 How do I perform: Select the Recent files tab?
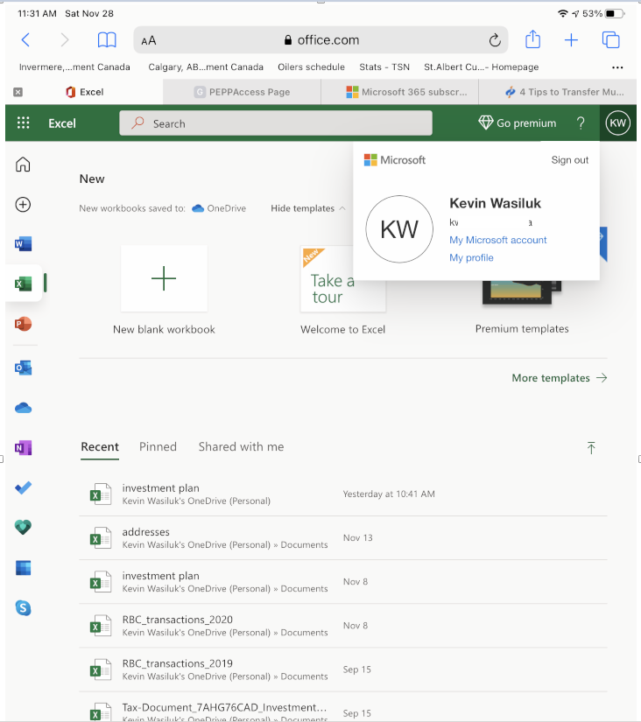tap(100, 447)
